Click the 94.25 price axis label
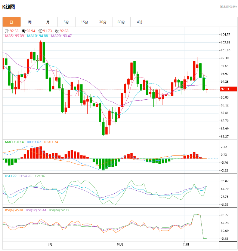This screenshot has height=251, width=238. coord(225,82)
